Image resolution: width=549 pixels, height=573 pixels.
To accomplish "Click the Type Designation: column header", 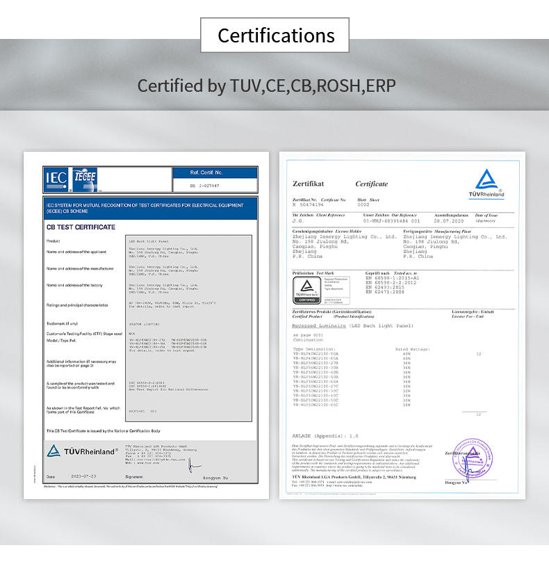I will click(314, 349).
